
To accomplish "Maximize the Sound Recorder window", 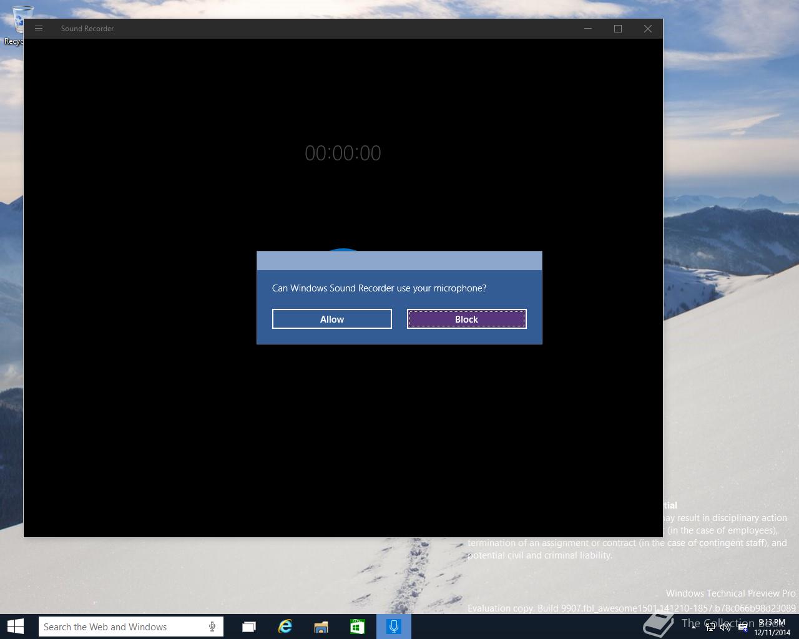I will pos(618,29).
